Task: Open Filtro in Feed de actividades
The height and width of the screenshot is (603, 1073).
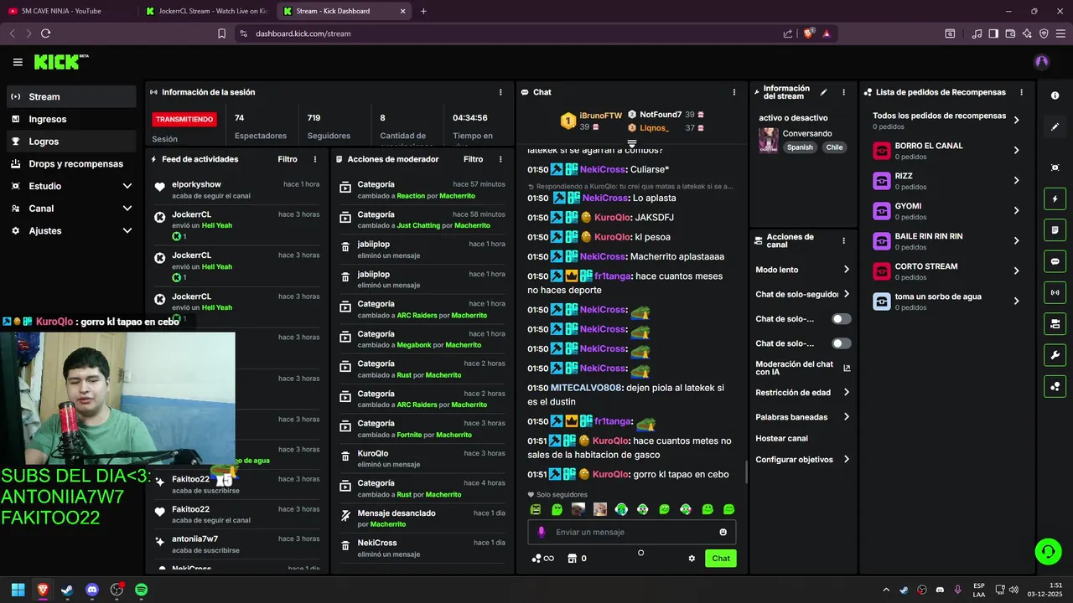Action: pos(288,159)
